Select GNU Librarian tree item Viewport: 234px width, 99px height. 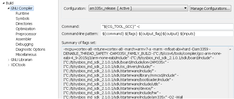pos(21,60)
